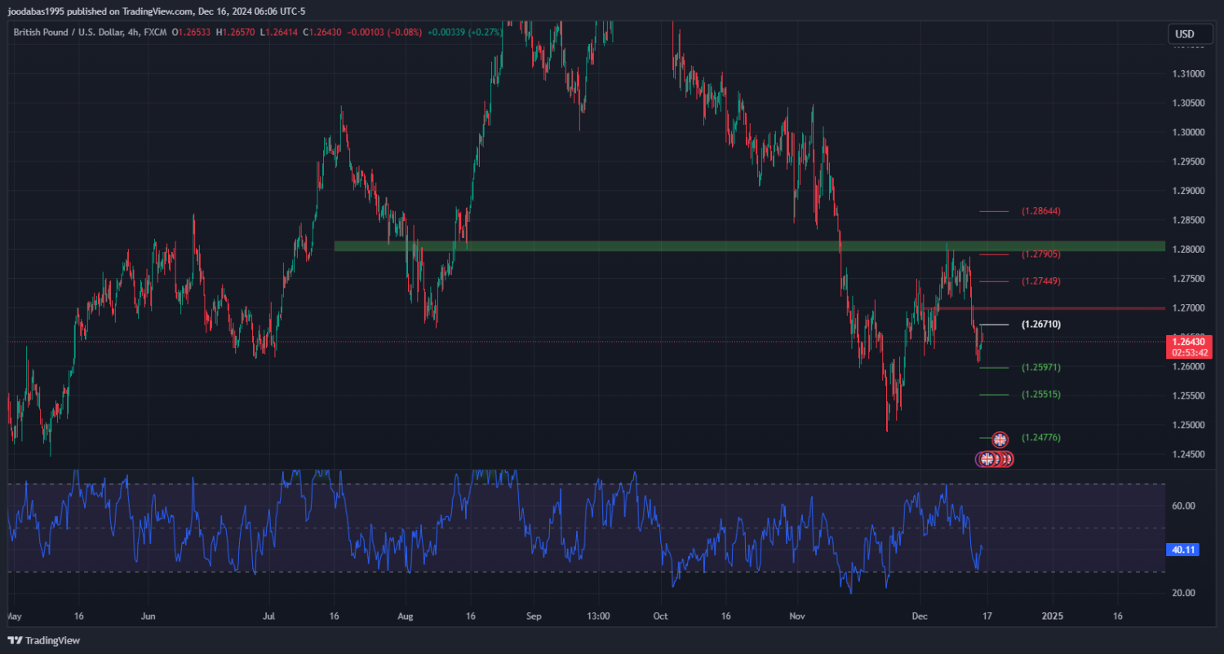Click the Jun label on the time axis
Viewport: 1224px width, 654px height.
(x=148, y=616)
